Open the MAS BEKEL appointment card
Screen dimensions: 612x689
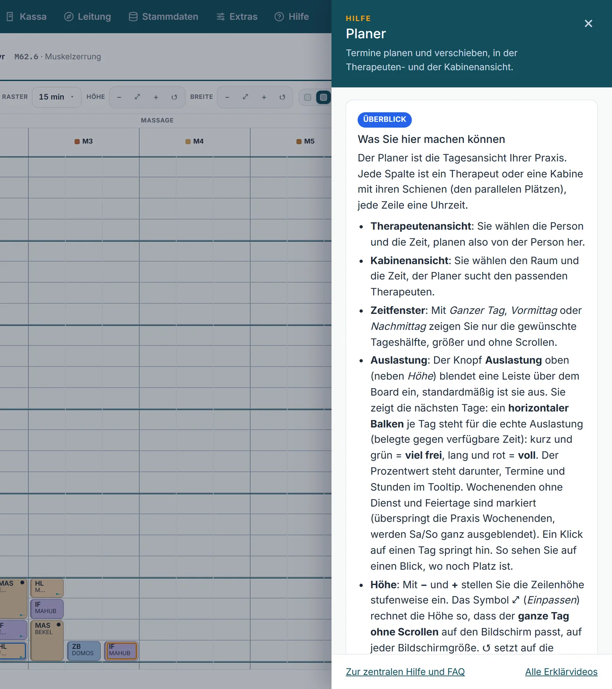point(47,640)
